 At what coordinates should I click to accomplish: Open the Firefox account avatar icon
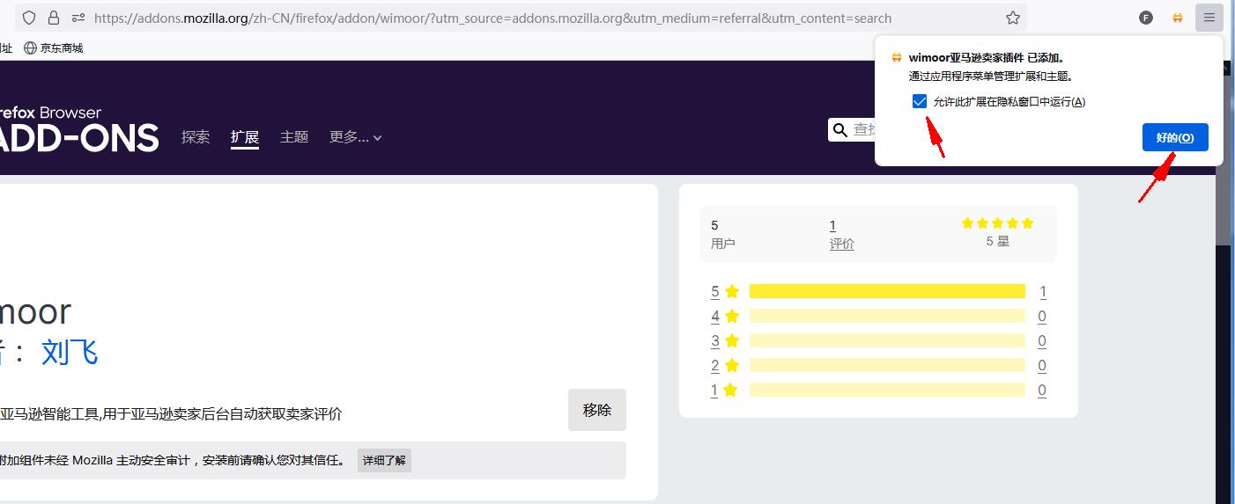(x=1146, y=18)
